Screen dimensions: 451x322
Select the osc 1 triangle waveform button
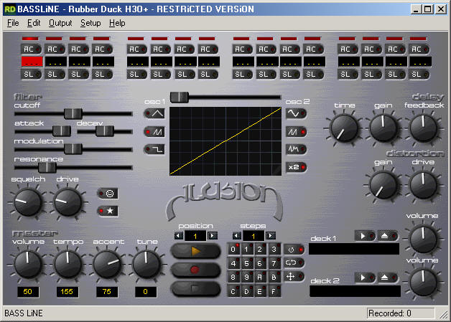[x=154, y=113]
